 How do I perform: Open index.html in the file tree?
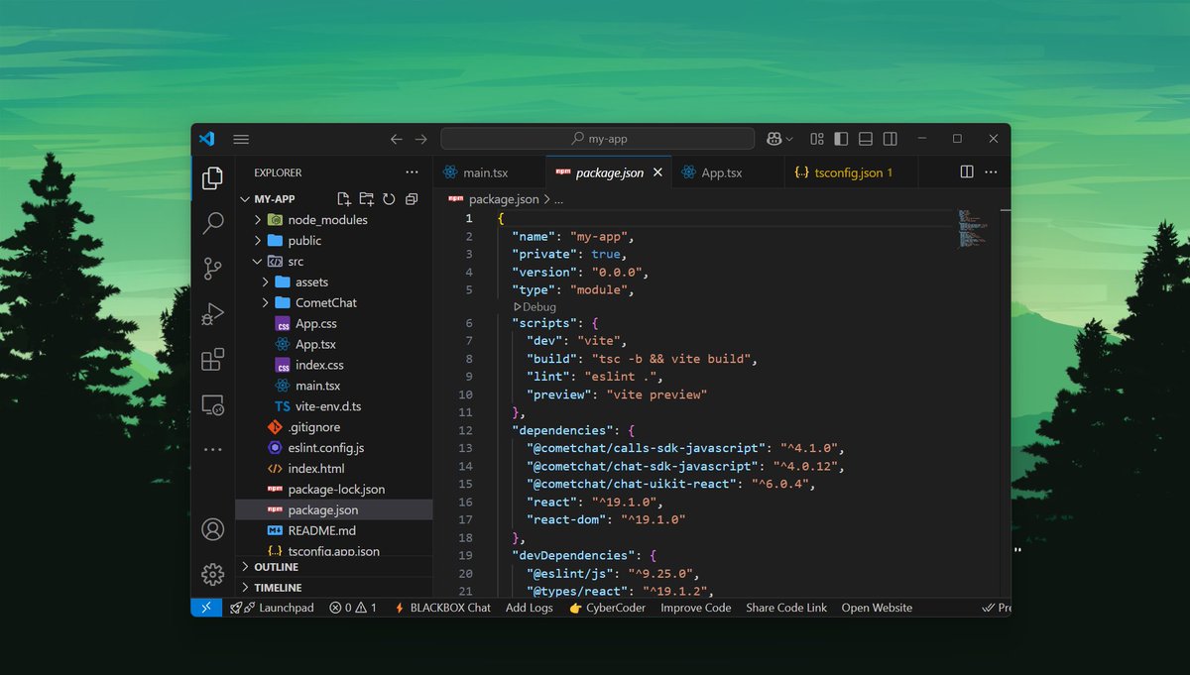[333, 469]
